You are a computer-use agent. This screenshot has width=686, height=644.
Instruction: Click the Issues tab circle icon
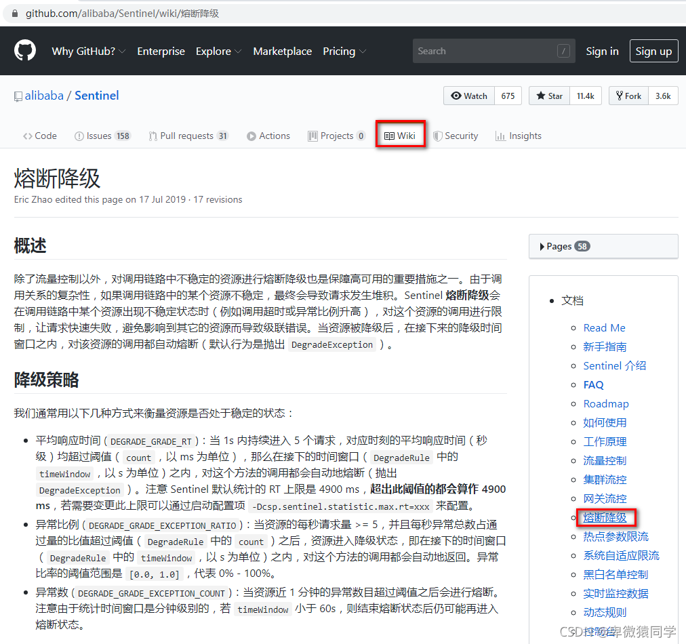click(79, 136)
